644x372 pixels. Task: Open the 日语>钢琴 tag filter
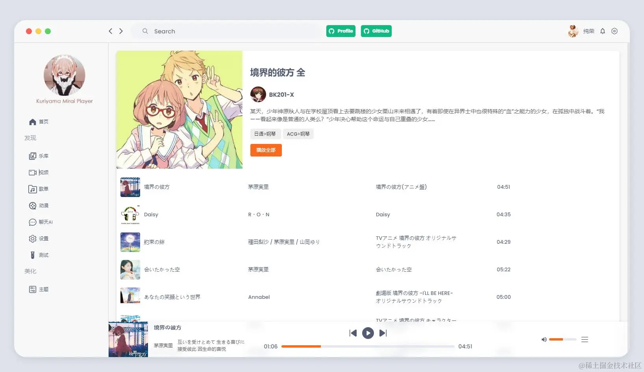point(265,134)
